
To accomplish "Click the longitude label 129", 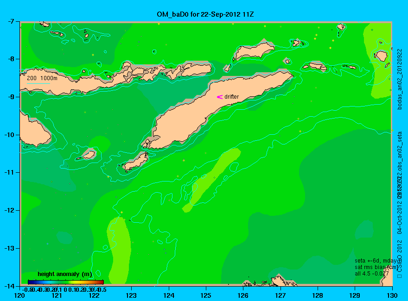I will [x=355, y=295].
